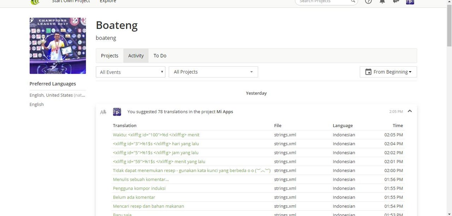Click the Crowdin logo in header
Screen dimensions: 452x216
[x=35, y=2]
